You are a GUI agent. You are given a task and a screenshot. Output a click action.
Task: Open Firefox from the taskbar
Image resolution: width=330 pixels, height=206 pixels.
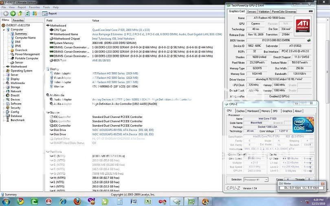tap(77, 202)
